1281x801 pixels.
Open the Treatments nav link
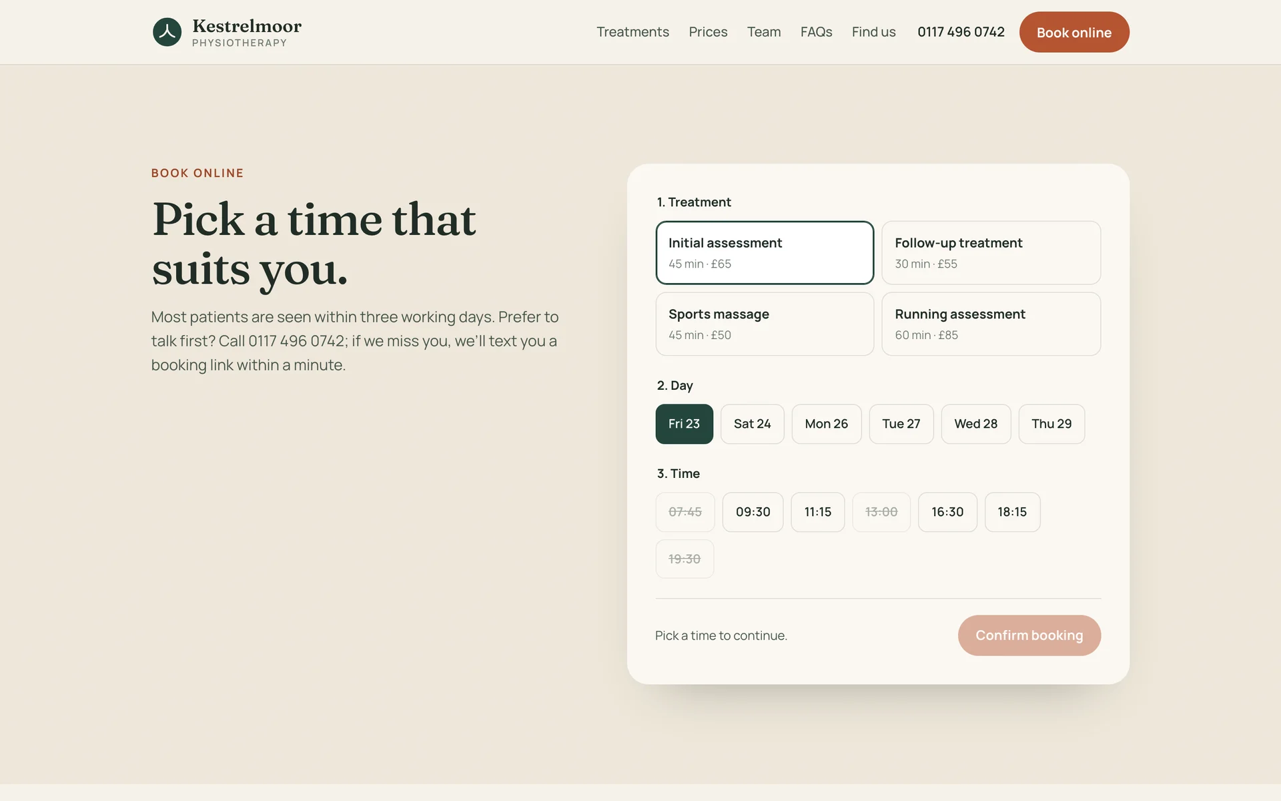(632, 32)
